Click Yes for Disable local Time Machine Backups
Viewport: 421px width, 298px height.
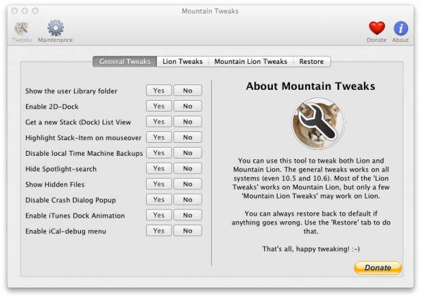tap(159, 153)
